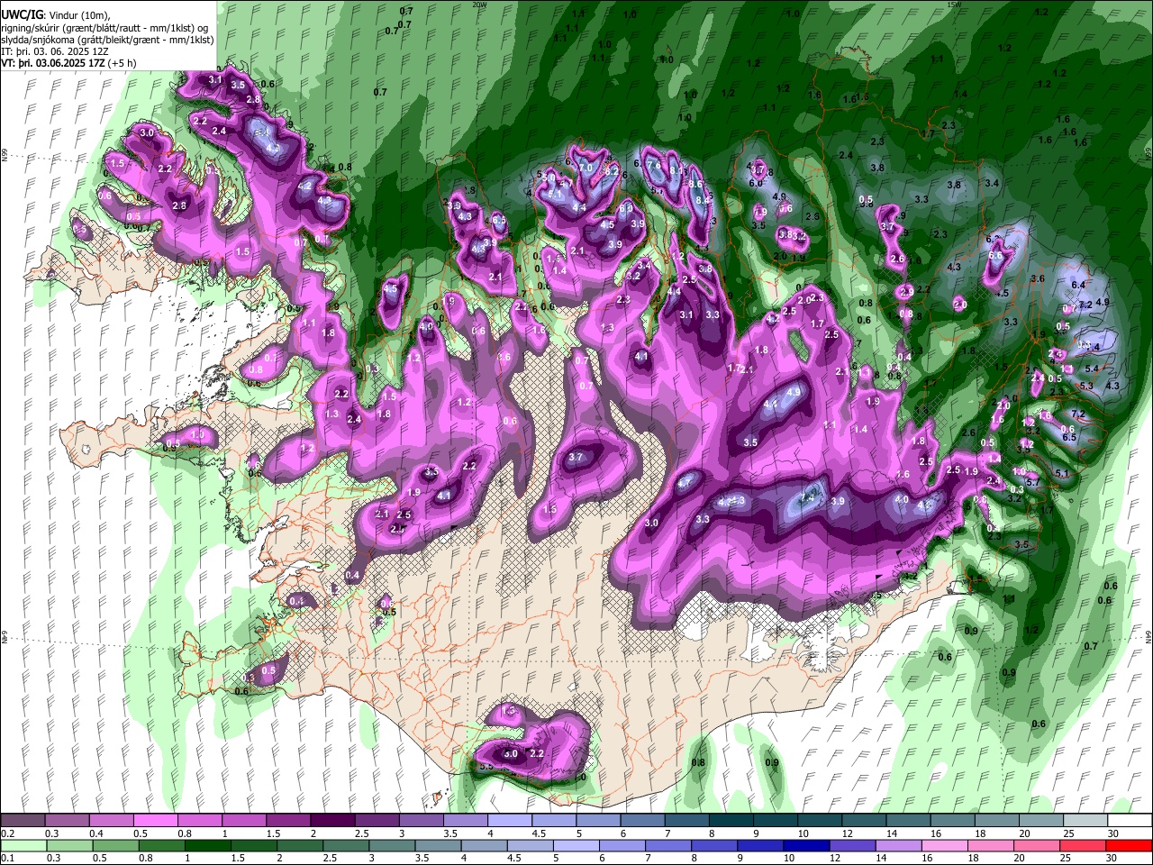Click the dusky mauve 0.2–0.3 snow swatch
This screenshot has height=865, width=1153.
pos(23,821)
